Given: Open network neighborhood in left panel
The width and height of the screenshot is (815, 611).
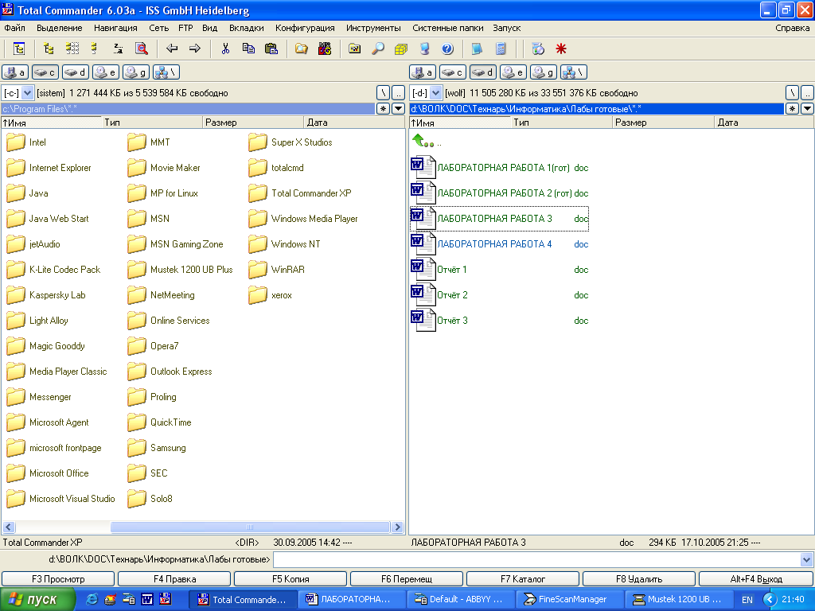Looking at the screenshot, I should coord(166,72).
